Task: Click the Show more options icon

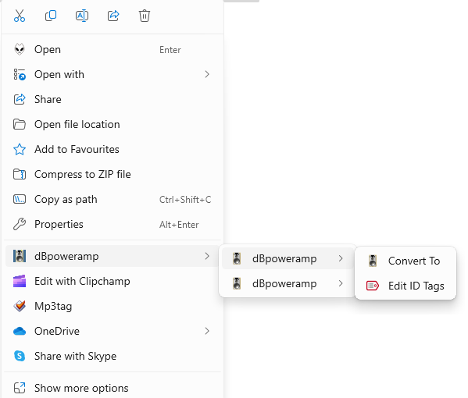Action: pos(20,388)
